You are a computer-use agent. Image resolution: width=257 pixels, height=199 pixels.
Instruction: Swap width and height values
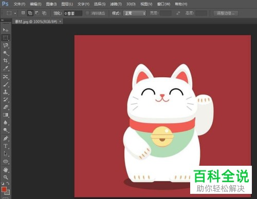click(x=178, y=13)
